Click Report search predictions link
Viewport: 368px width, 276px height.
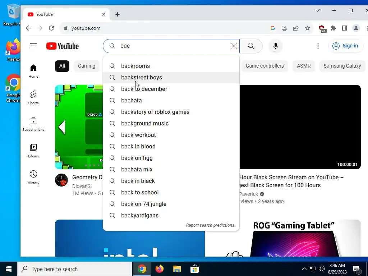[210, 225]
